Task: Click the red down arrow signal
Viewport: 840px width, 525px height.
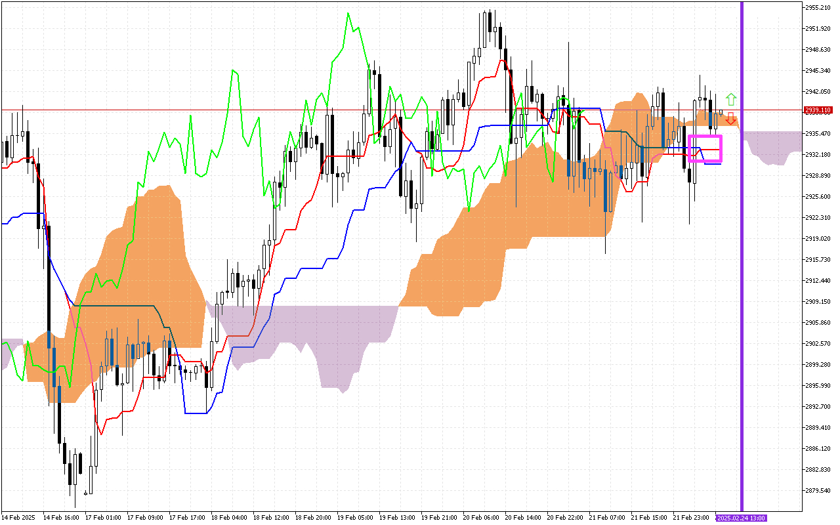Action: click(x=731, y=119)
